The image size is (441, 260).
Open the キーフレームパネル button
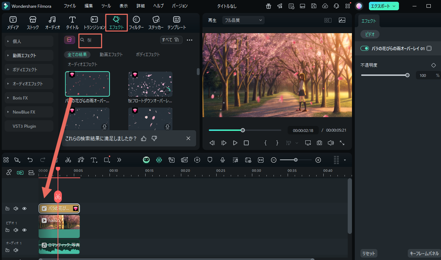pyautogui.click(x=424, y=253)
